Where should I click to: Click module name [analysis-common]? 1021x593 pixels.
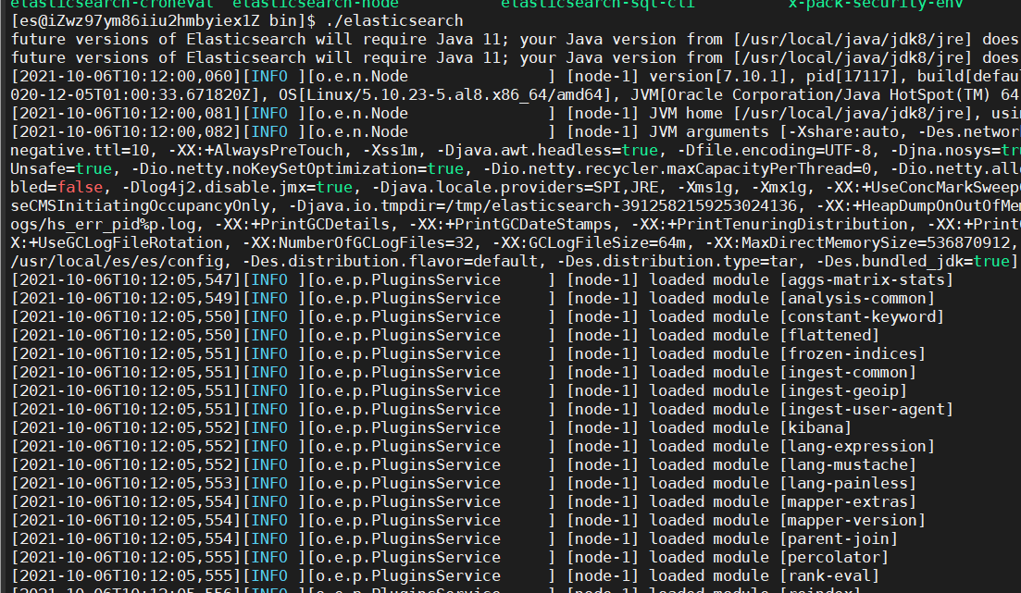point(857,298)
